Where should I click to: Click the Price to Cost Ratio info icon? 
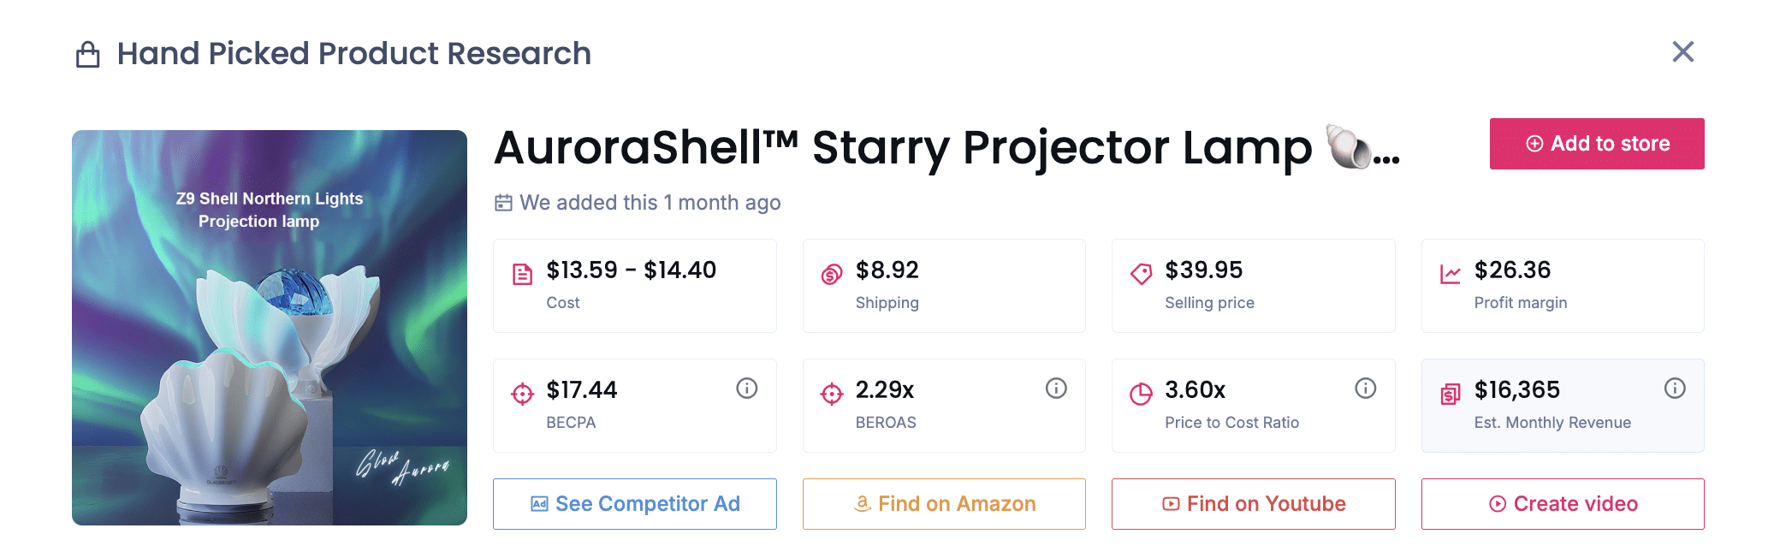click(x=1365, y=389)
